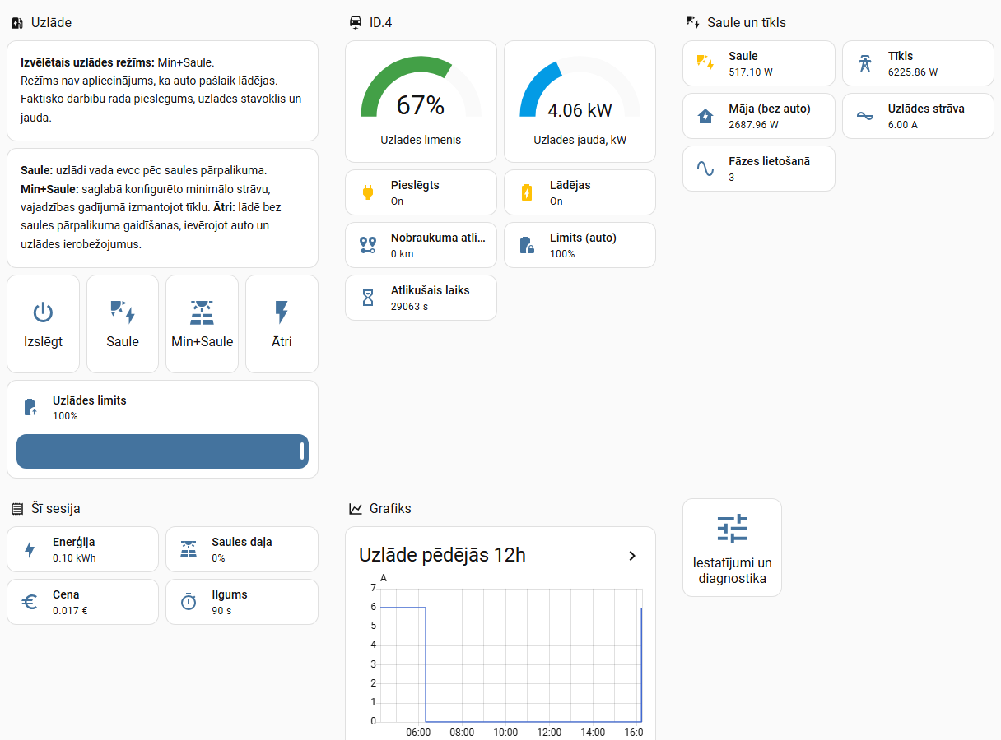Click the timer icon on Ilgums card
1001x740 pixels.
point(189,602)
